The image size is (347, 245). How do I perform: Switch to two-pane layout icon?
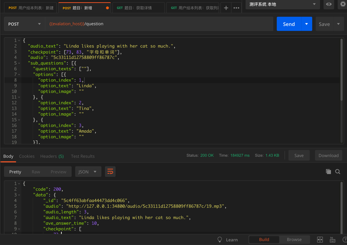[x=320, y=240]
